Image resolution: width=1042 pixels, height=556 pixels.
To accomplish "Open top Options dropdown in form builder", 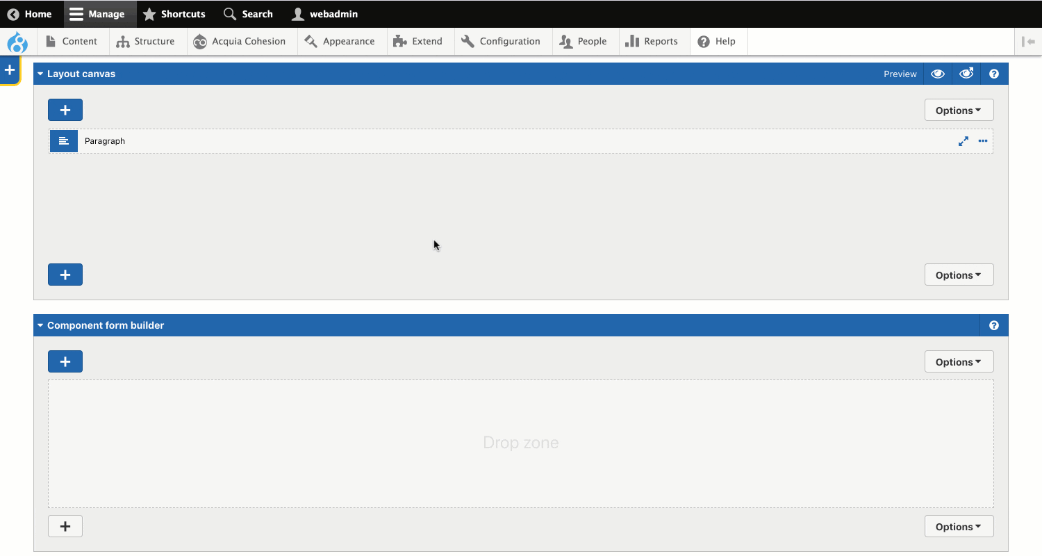I will tap(959, 361).
